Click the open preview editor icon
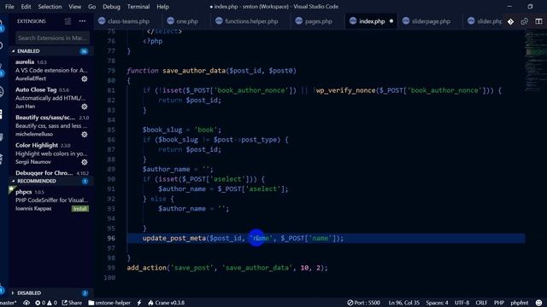This screenshot has height=307, width=547. (524, 21)
